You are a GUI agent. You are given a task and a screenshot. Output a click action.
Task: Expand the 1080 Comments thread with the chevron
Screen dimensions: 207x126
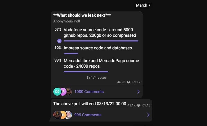[138, 92]
